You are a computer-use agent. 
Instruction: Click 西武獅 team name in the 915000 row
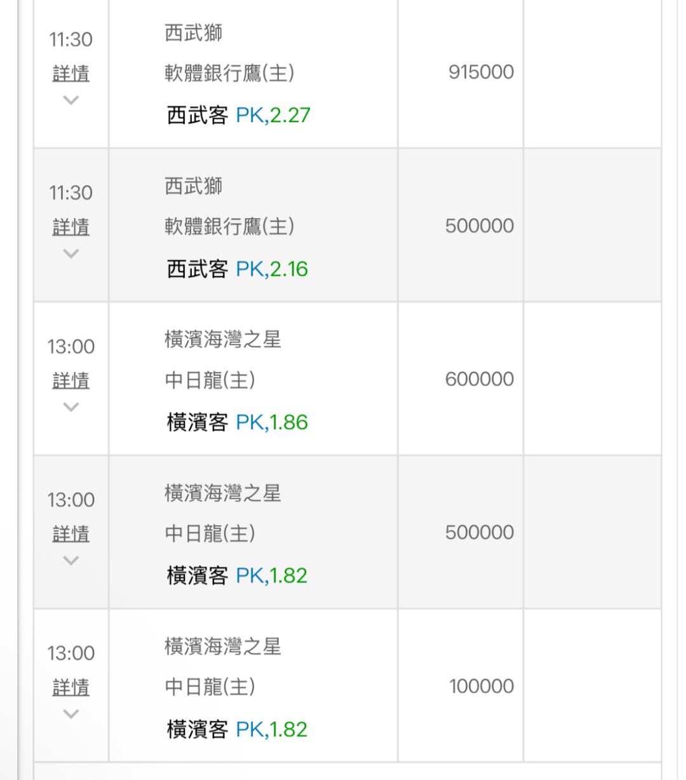pos(193,32)
